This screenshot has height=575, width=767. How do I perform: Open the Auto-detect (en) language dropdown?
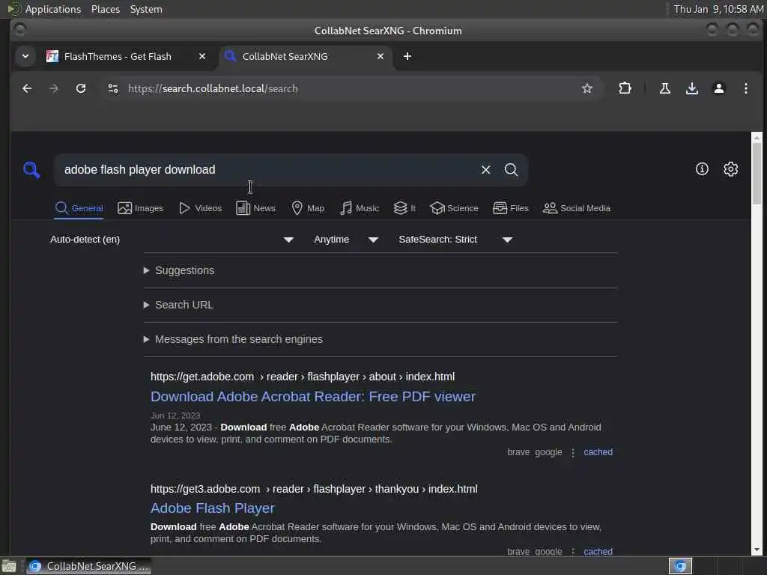[172, 240]
